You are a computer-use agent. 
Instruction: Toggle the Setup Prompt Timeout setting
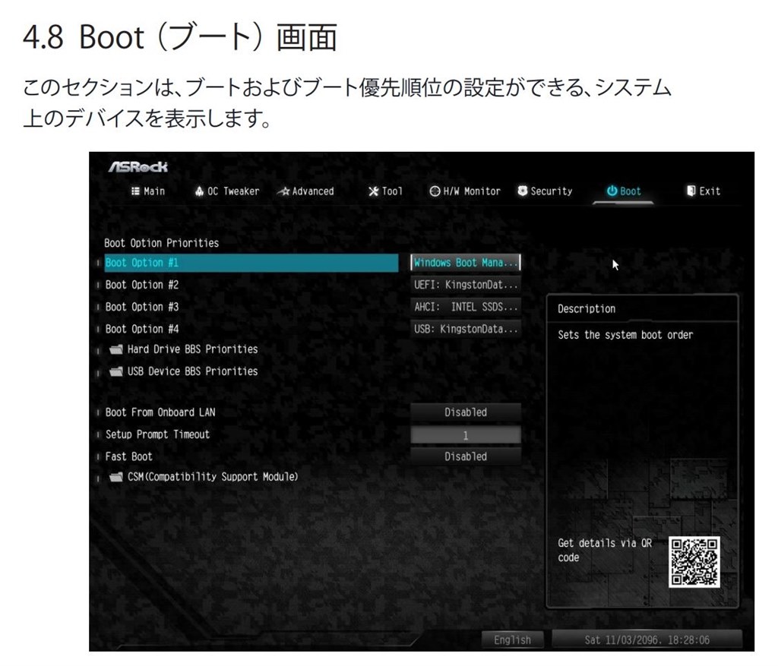(x=465, y=434)
